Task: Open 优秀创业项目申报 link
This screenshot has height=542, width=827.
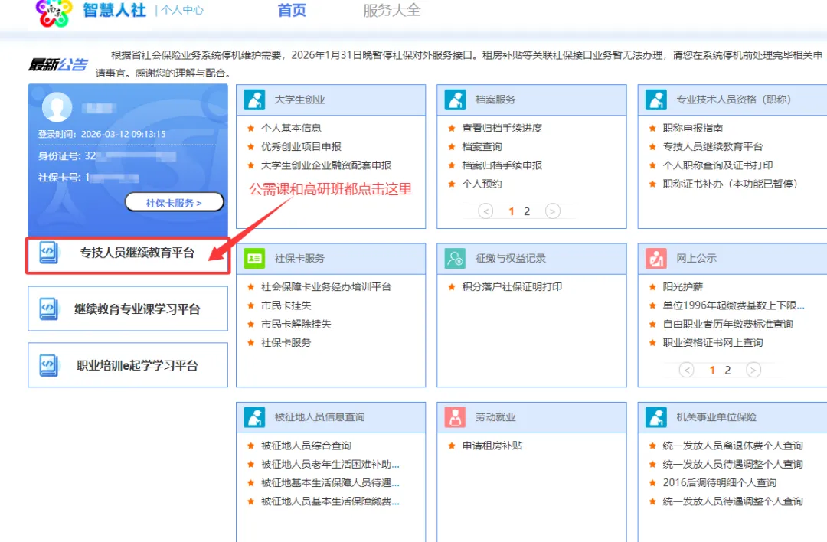Action: click(x=301, y=146)
